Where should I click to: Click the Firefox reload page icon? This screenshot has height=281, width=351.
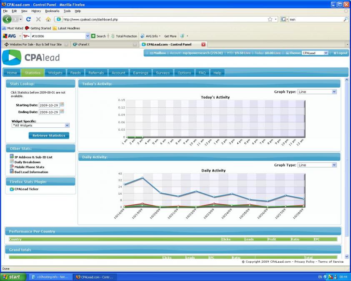[28, 19]
